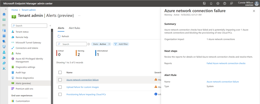Click the info icon beside search box
The image size is (260, 104).
pos(89,44)
